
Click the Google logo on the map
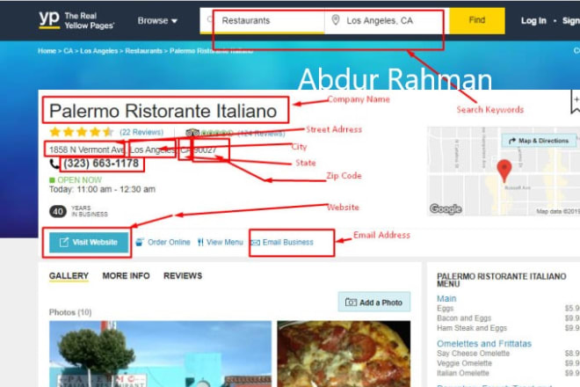[x=446, y=208]
